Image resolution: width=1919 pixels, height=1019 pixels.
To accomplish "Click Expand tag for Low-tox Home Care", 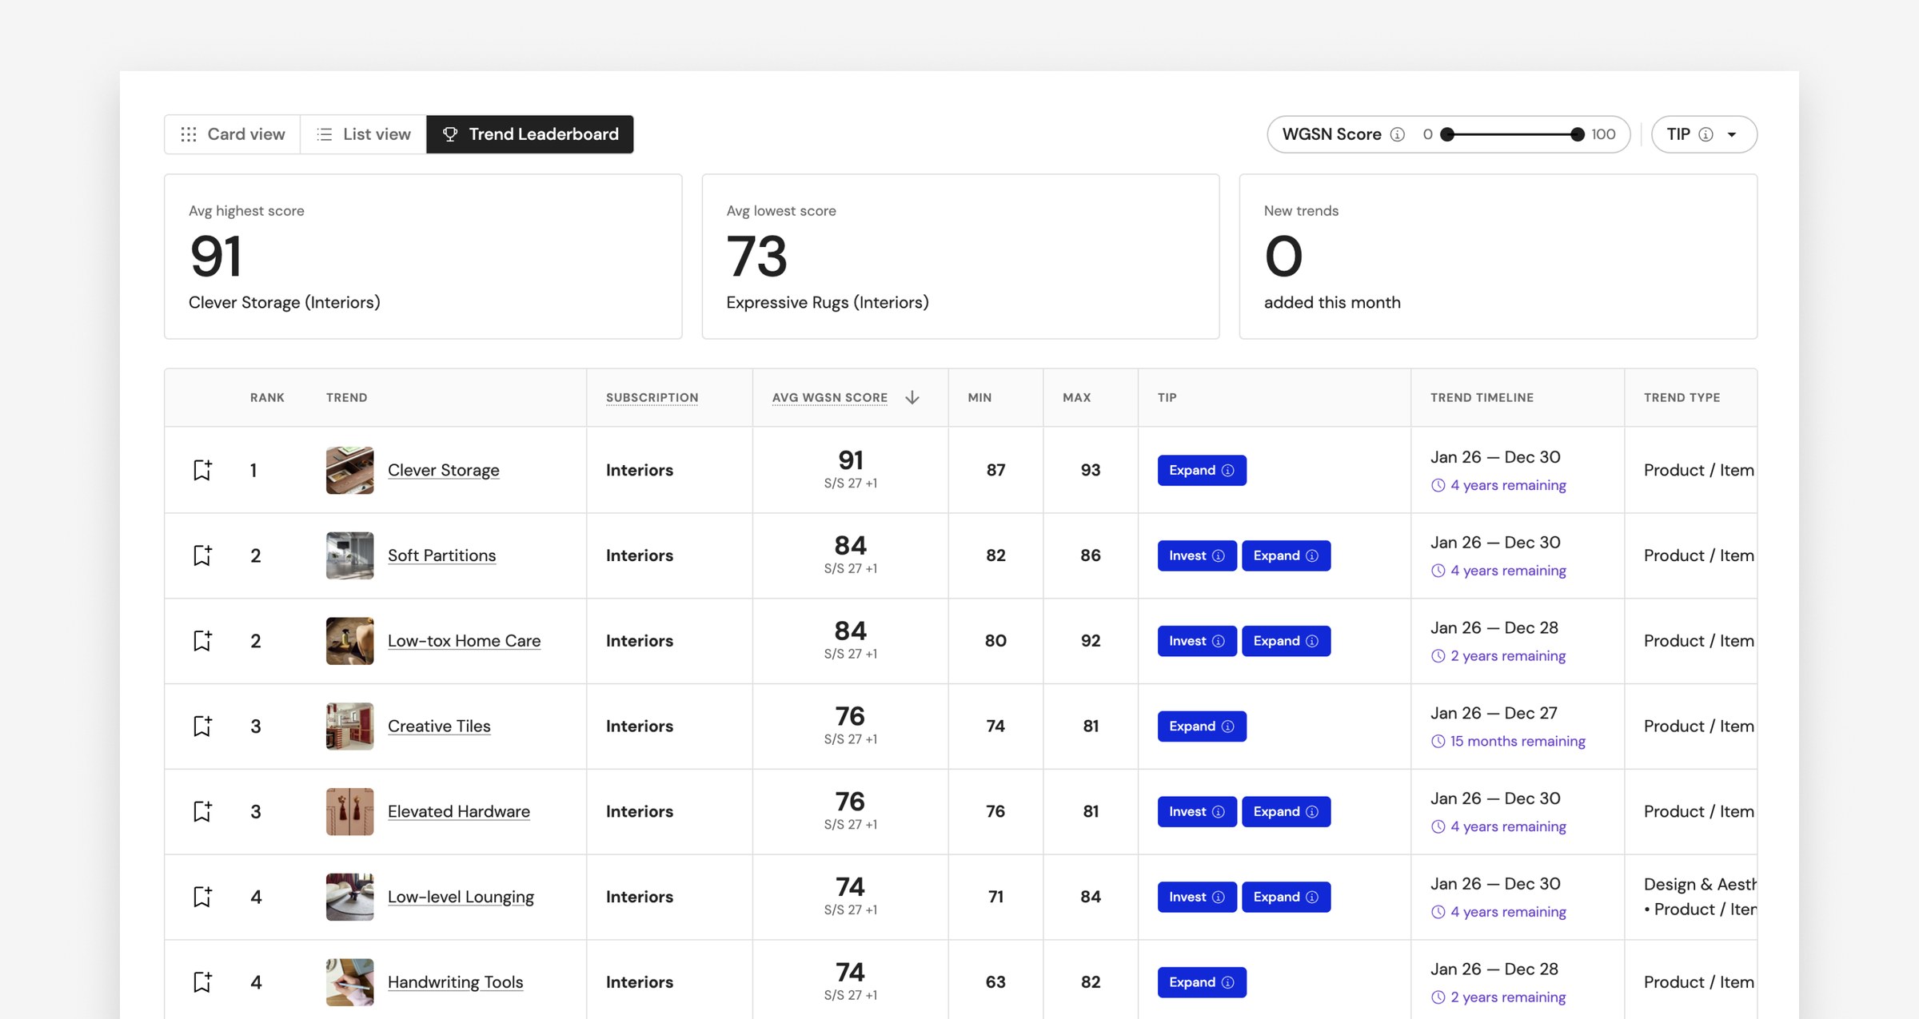I will [x=1286, y=641].
